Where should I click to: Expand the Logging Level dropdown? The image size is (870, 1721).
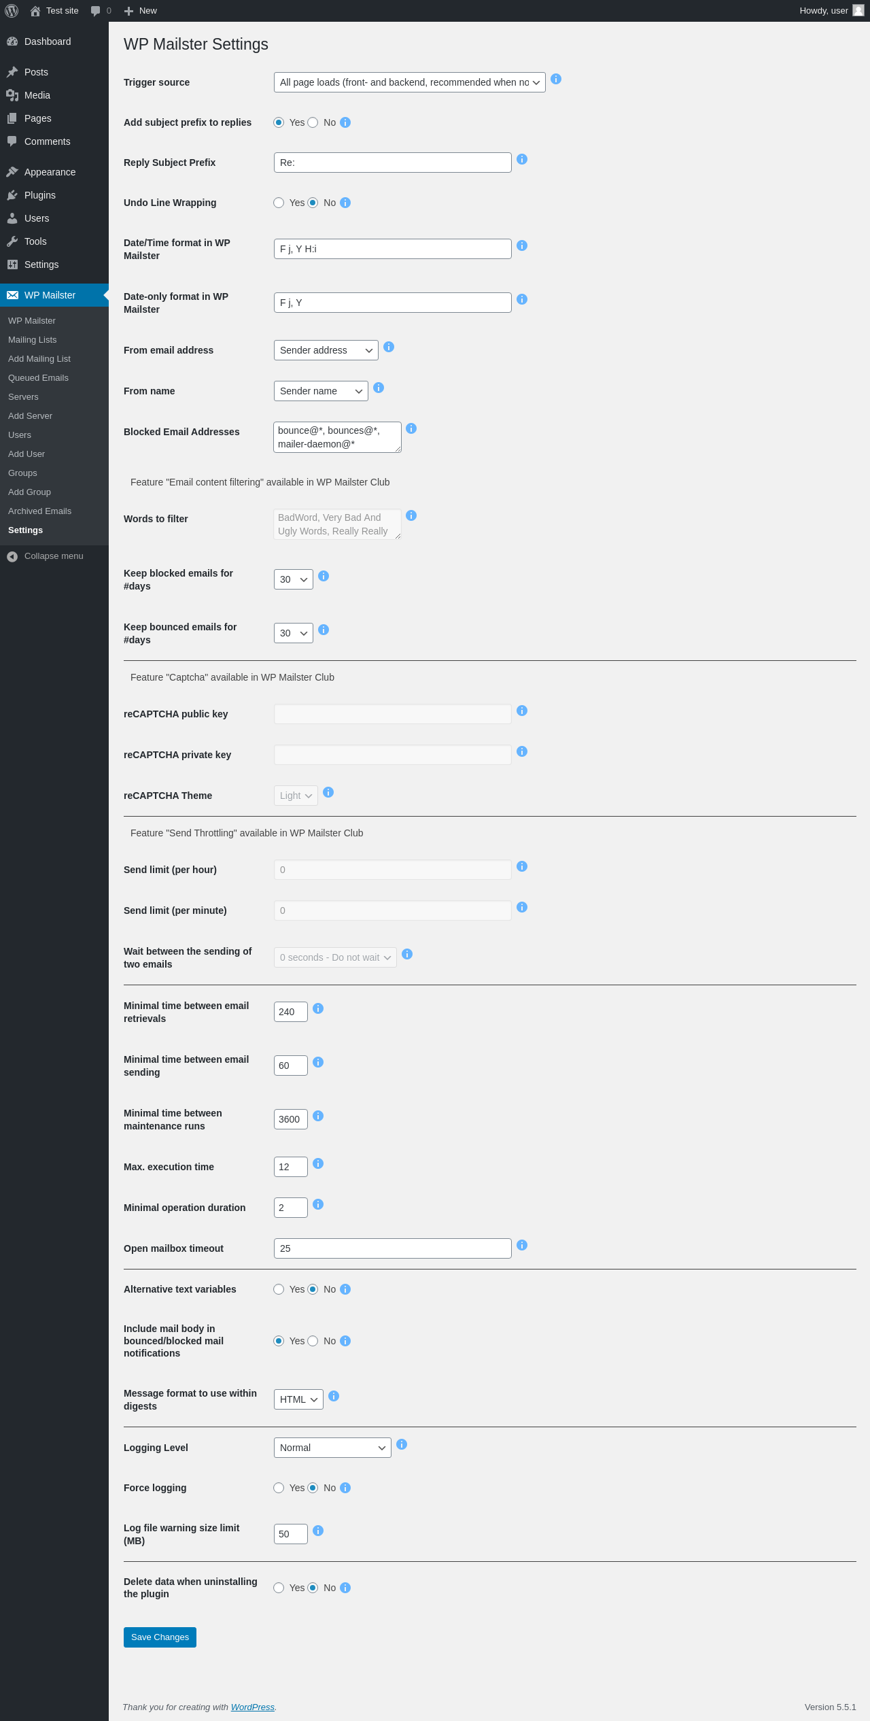(332, 1448)
